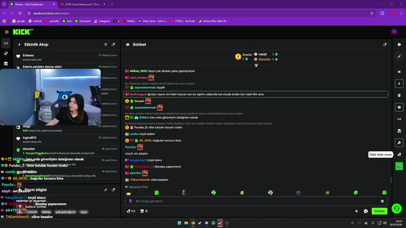Viewport: 406px width, 228px height.
Task: Open the links icon in left sidebar
Action: tap(6, 54)
